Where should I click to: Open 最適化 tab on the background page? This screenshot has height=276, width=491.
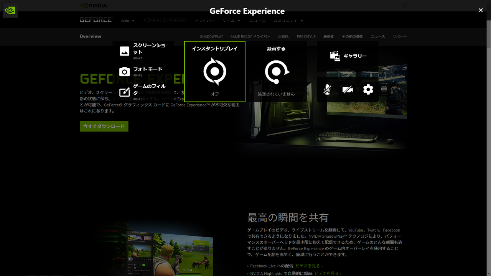[x=329, y=36]
